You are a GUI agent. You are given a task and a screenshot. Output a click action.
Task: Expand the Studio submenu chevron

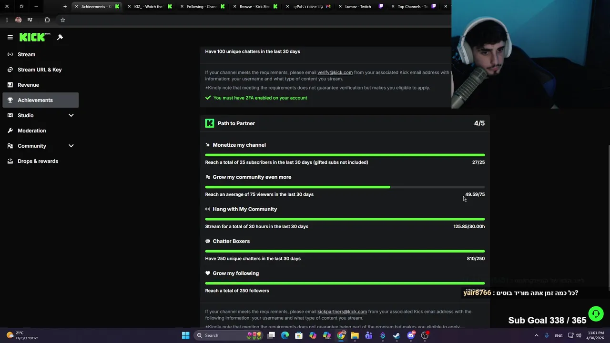71,115
